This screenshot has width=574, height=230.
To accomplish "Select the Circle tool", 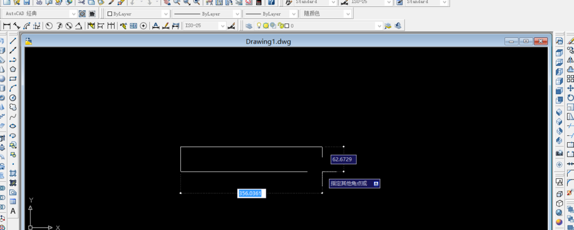I will 13,98.
